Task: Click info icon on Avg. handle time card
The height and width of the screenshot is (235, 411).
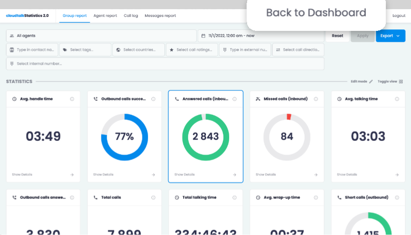Action: coord(72,99)
